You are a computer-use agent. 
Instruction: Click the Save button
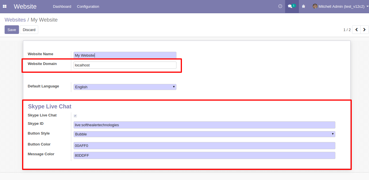pos(12,30)
